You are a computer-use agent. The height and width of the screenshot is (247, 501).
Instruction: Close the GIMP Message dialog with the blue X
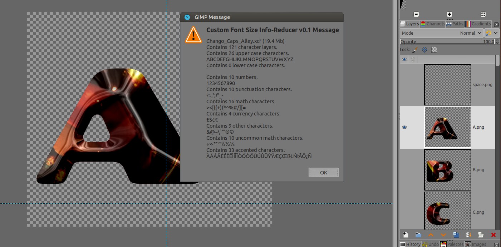click(187, 17)
